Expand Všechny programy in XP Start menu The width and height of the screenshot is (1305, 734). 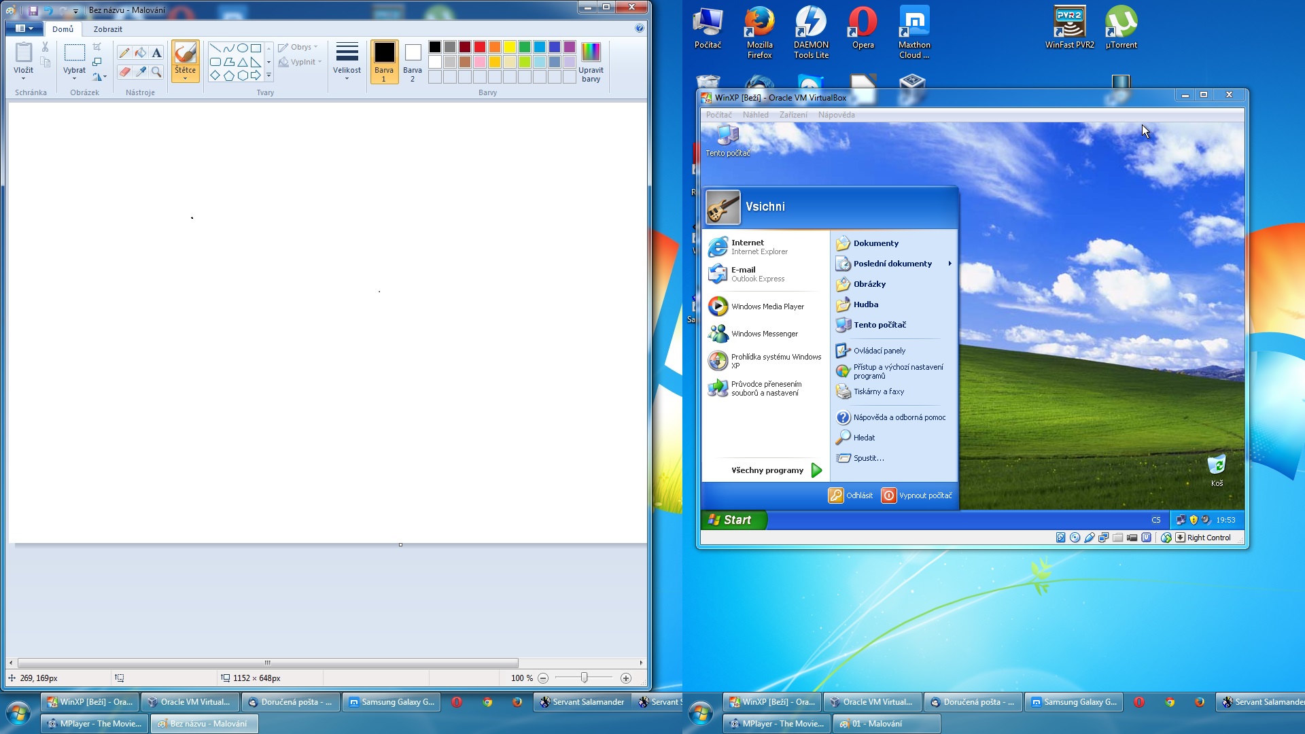pyautogui.click(x=777, y=470)
